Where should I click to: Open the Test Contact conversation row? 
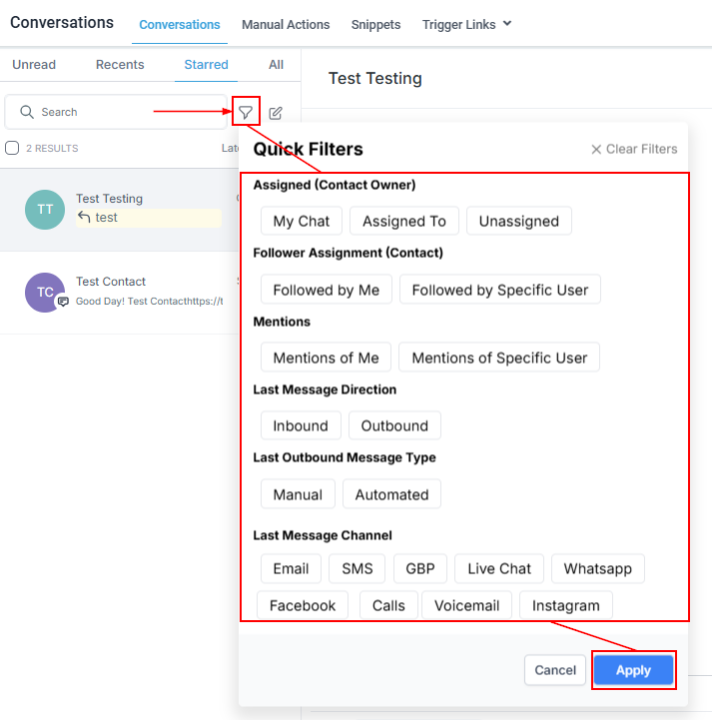(x=120, y=293)
